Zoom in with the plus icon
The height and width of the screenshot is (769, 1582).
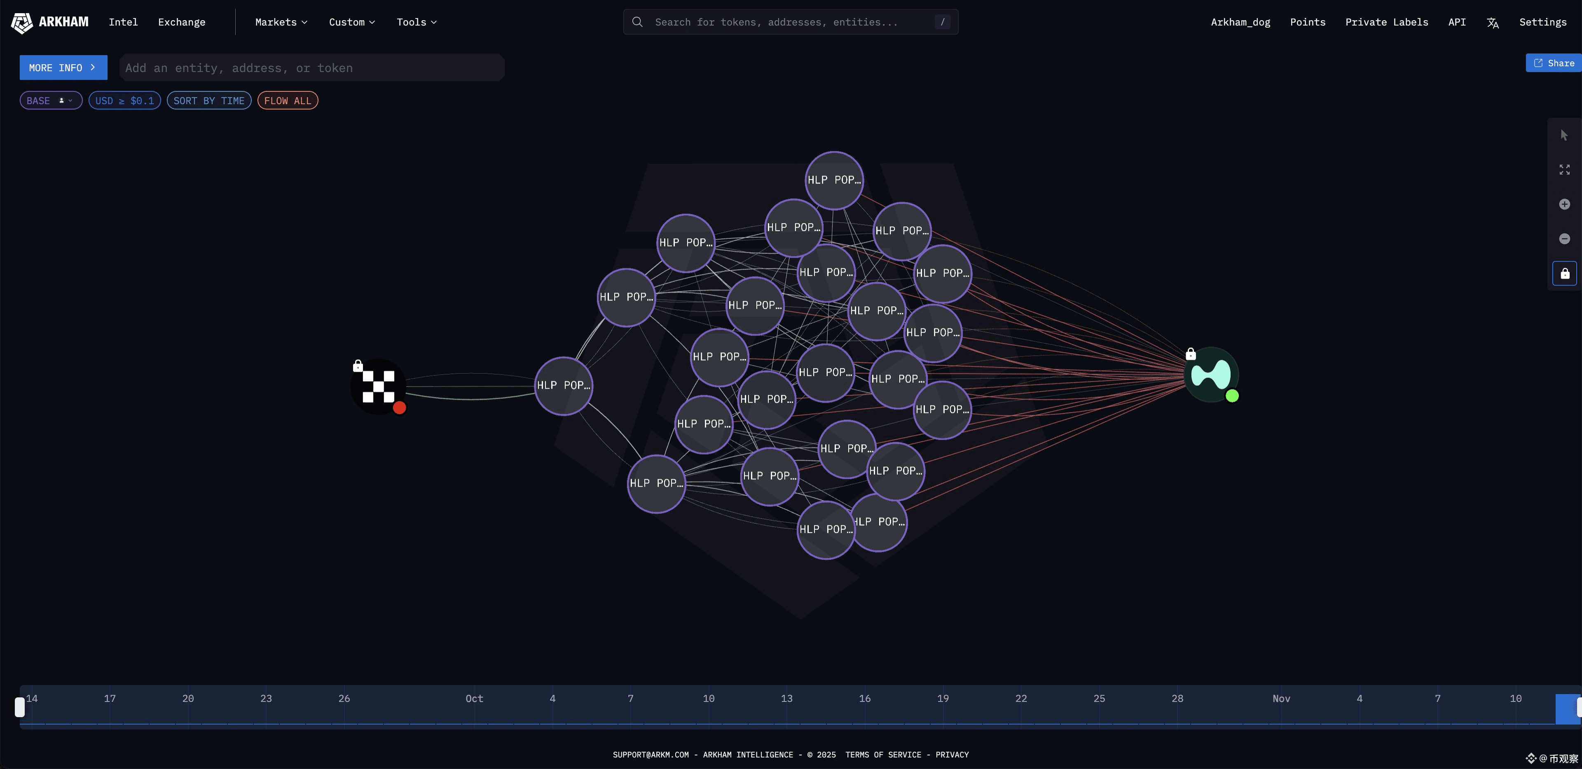pos(1564,204)
